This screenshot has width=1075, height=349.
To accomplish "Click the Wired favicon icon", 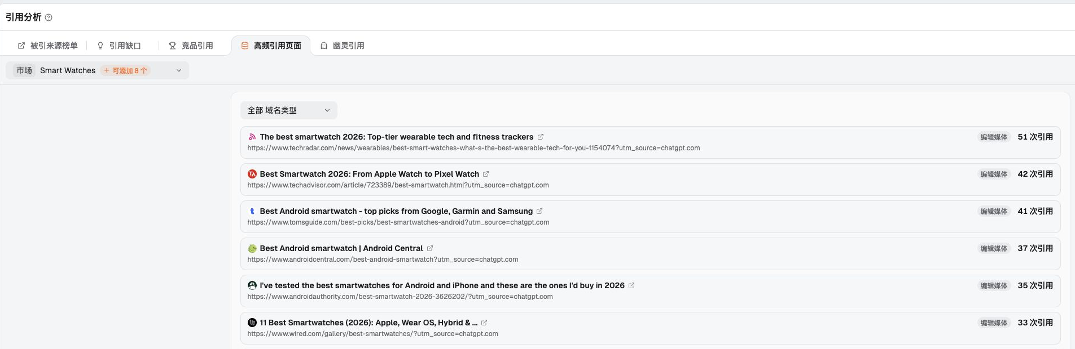I will 252,323.
